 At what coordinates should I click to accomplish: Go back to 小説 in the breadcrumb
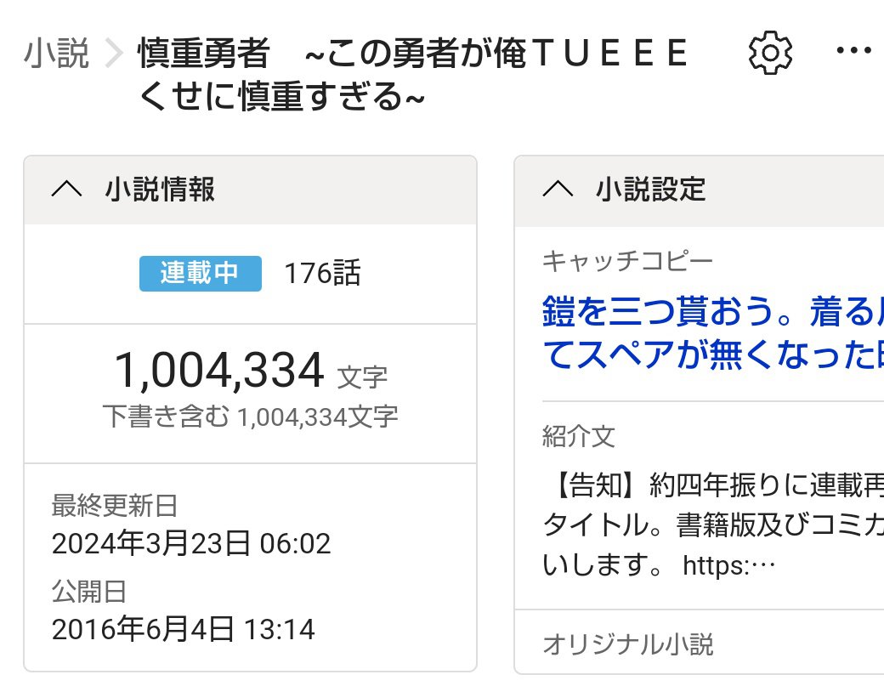pos(57,54)
